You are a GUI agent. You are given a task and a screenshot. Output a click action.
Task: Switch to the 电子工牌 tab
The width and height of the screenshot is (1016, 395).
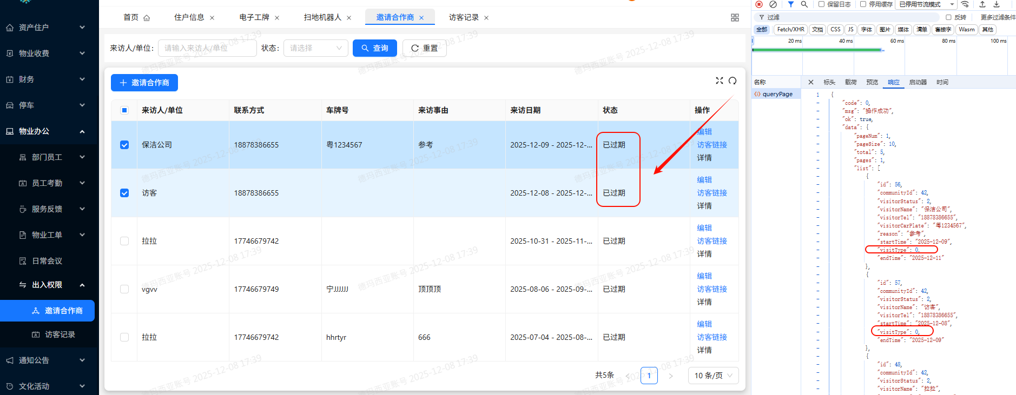point(254,17)
